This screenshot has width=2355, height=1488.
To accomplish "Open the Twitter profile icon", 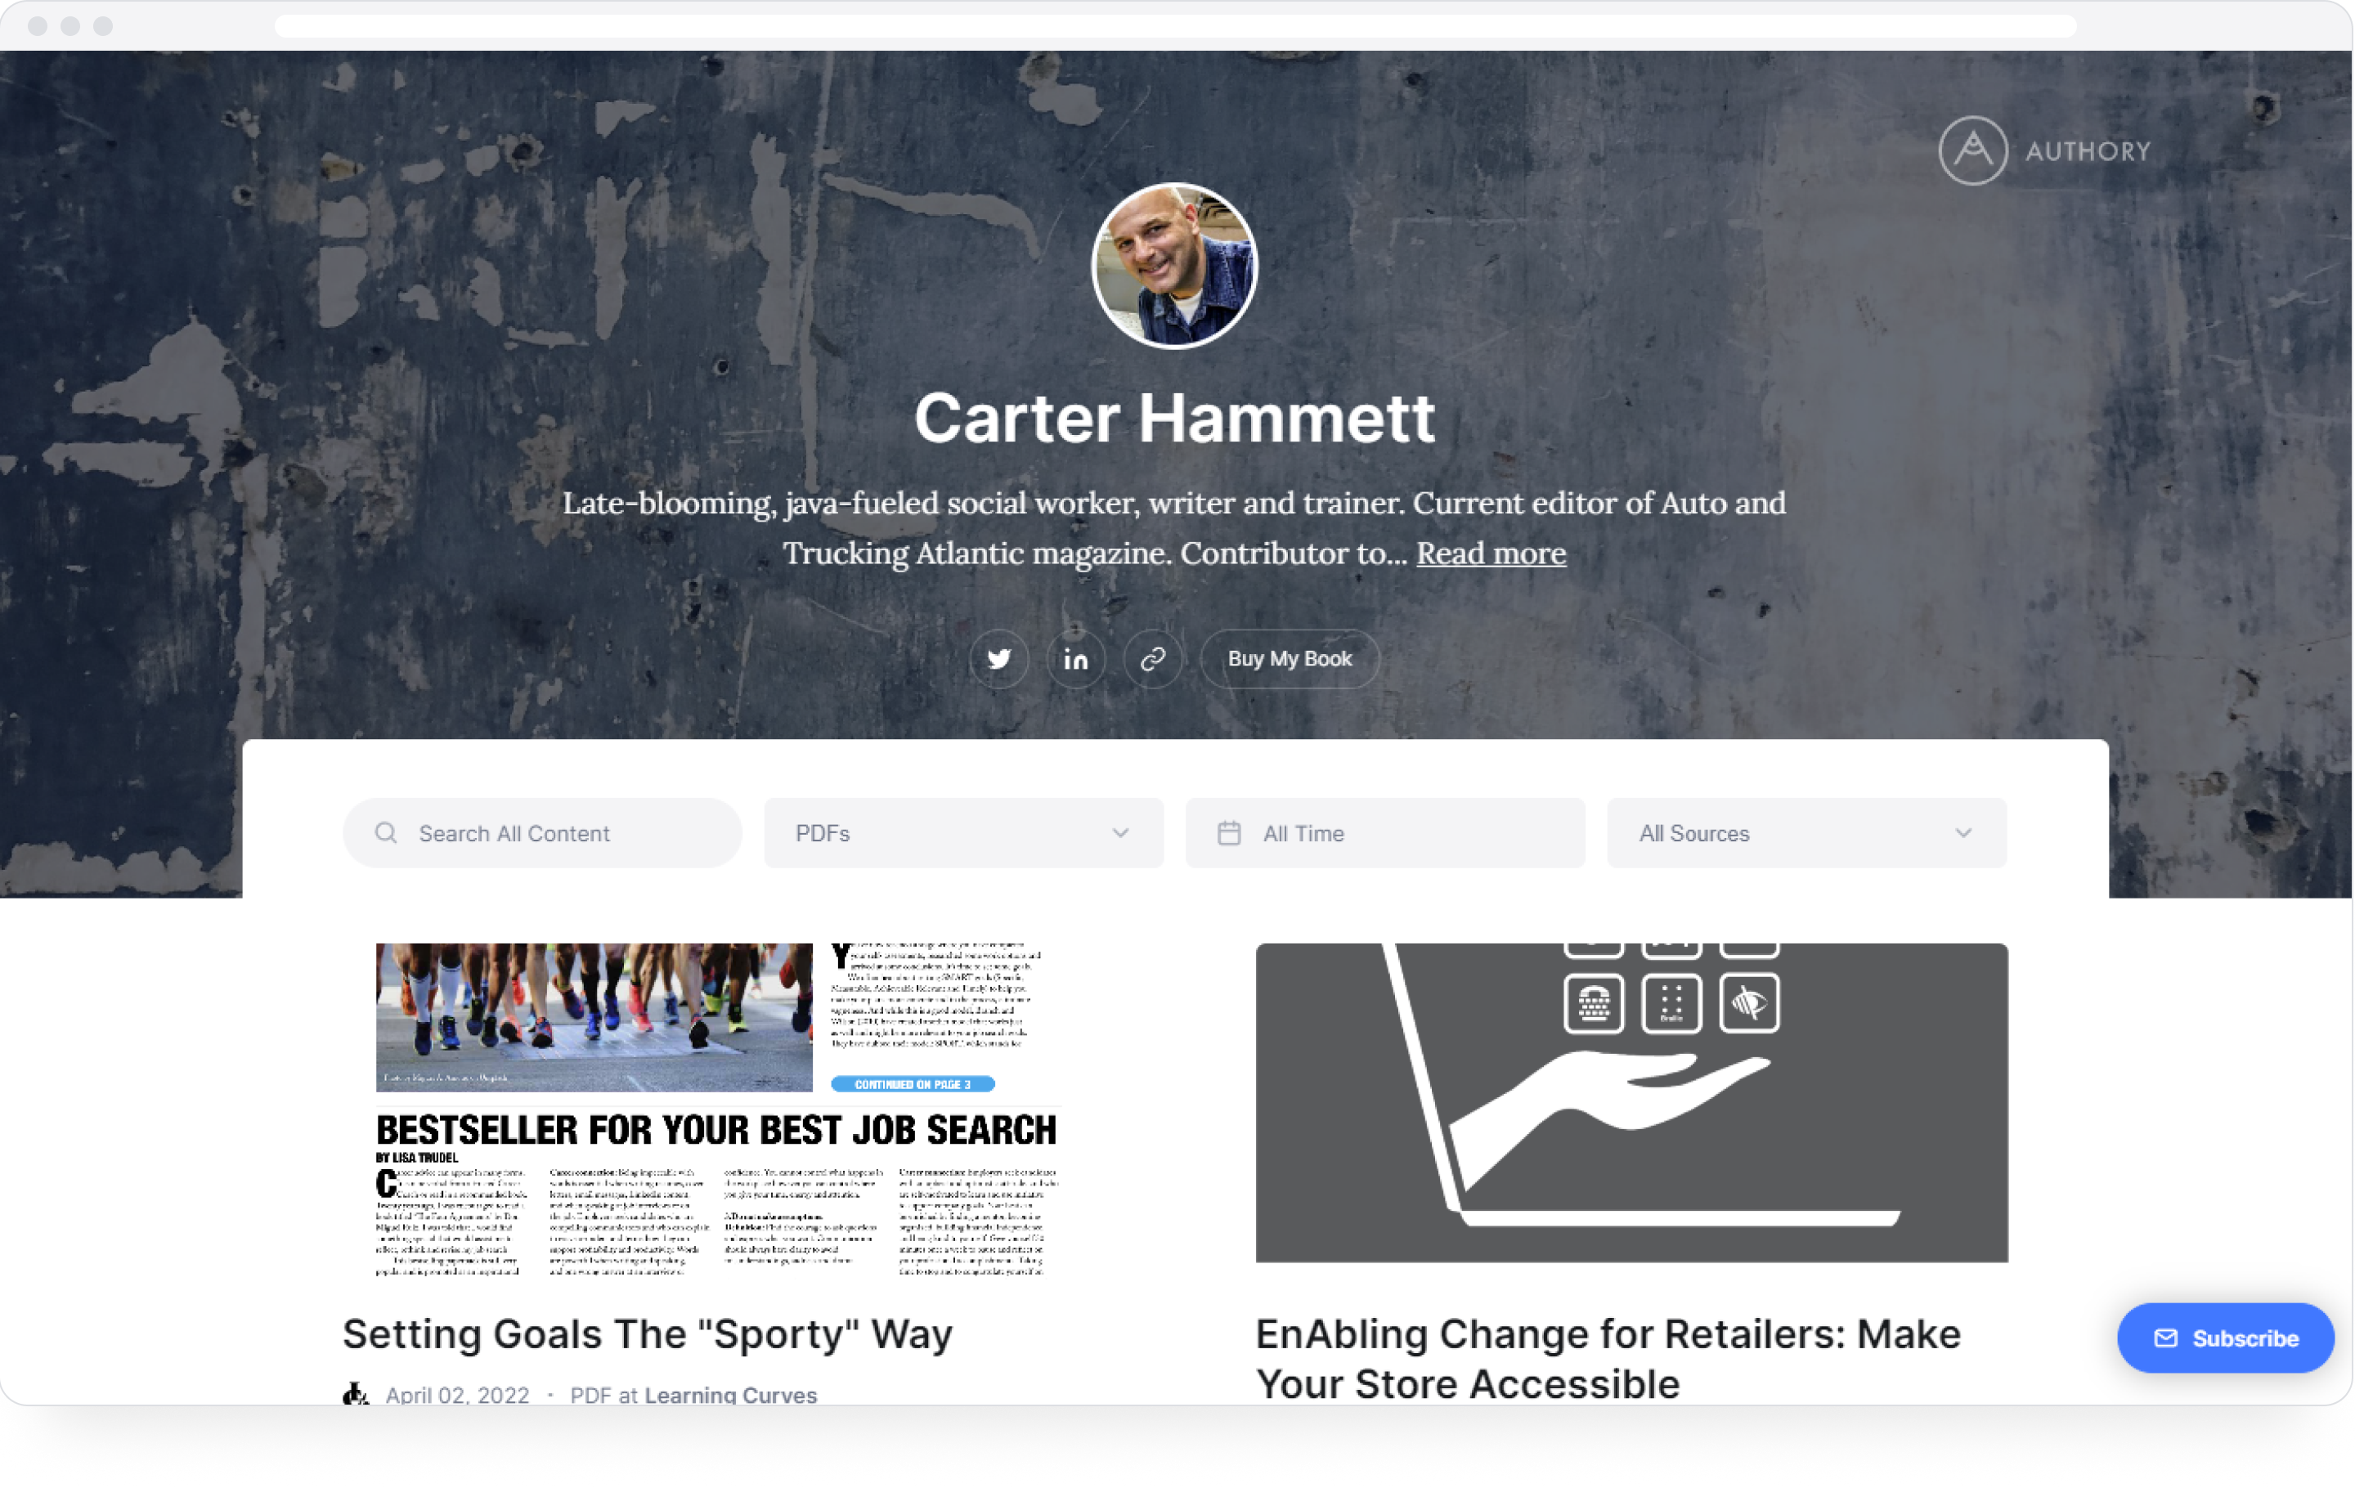I will click(x=998, y=659).
